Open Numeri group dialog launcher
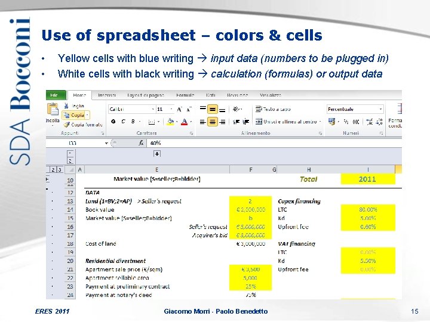Screen dimensions: 430x322 point(381,134)
